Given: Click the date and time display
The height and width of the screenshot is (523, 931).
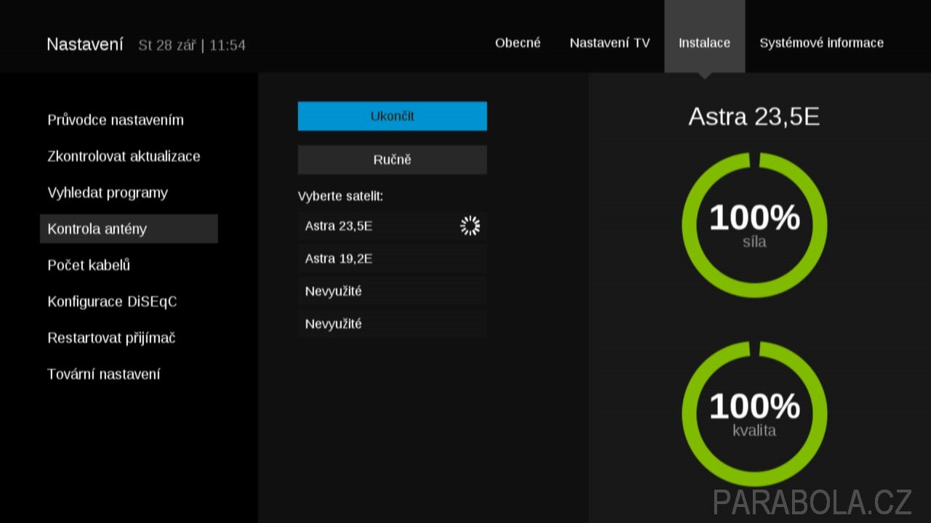Looking at the screenshot, I should click(x=192, y=45).
